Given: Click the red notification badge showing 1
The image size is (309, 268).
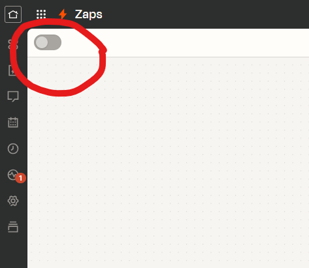Looking at the screenshot, I should 21,178.
